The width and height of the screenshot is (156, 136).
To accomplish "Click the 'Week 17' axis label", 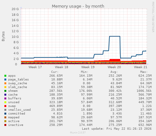I will [35, 67].
